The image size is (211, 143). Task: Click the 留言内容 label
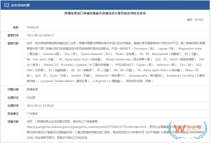13,43
